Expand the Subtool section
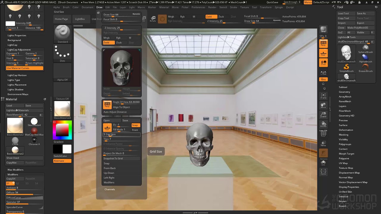381x214 pixels. point(343,87)
